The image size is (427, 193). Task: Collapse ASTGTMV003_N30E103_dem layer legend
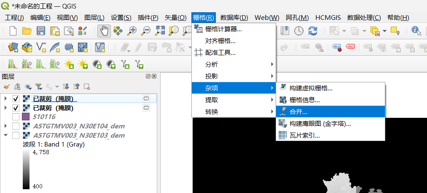pos(6,135)
